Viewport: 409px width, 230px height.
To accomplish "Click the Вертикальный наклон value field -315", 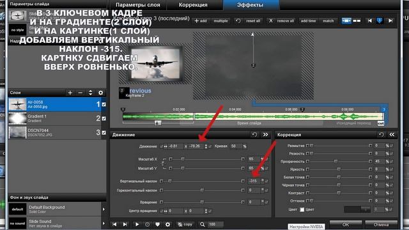I will [254, 181].
